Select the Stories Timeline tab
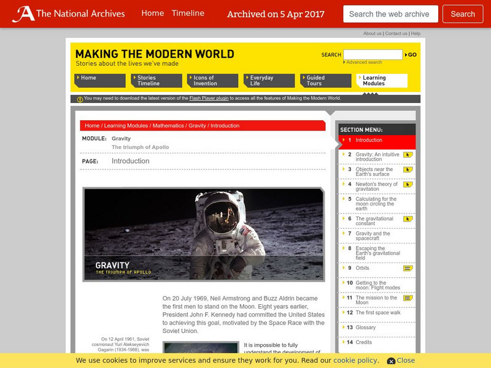This screenshot has width=491, height=368. click(x=157, y=80)
